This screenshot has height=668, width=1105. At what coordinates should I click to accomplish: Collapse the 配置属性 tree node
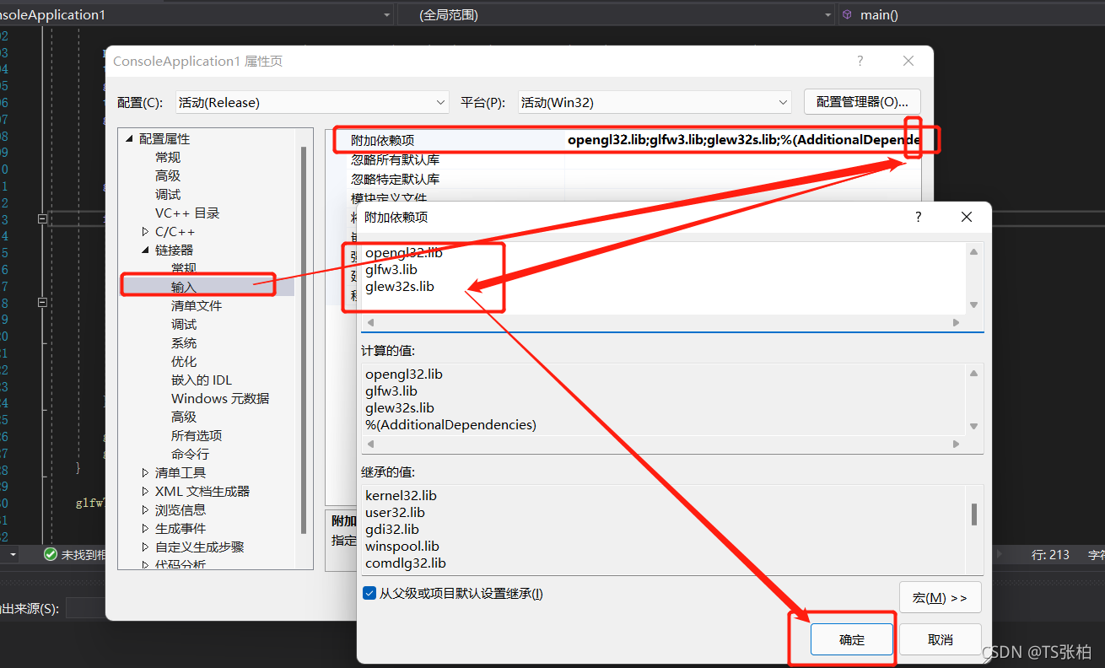(x=129, y=139)
